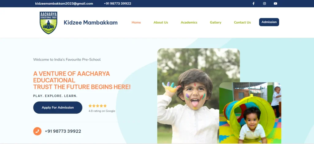The height and width of the screenshot is (144, 314).
Task: Click the phone number in top bar
Action: point(117,3)
